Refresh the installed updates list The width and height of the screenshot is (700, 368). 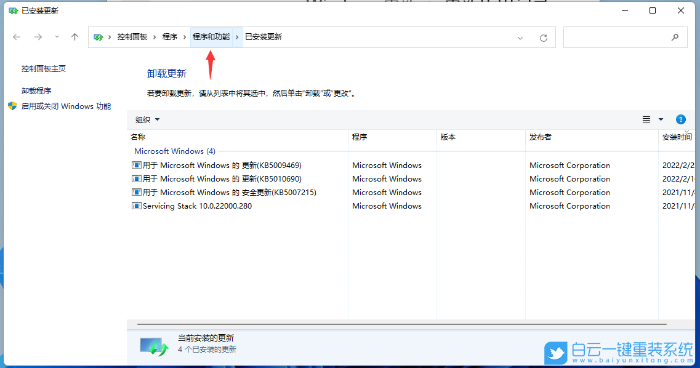pyautogui.click(x=543, y=37)
